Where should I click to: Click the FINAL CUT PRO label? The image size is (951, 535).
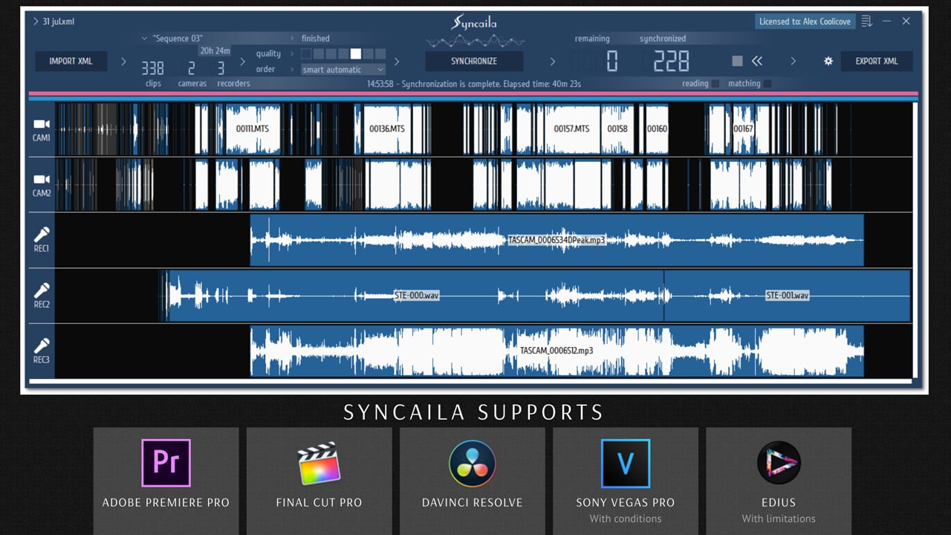point(319,502)
